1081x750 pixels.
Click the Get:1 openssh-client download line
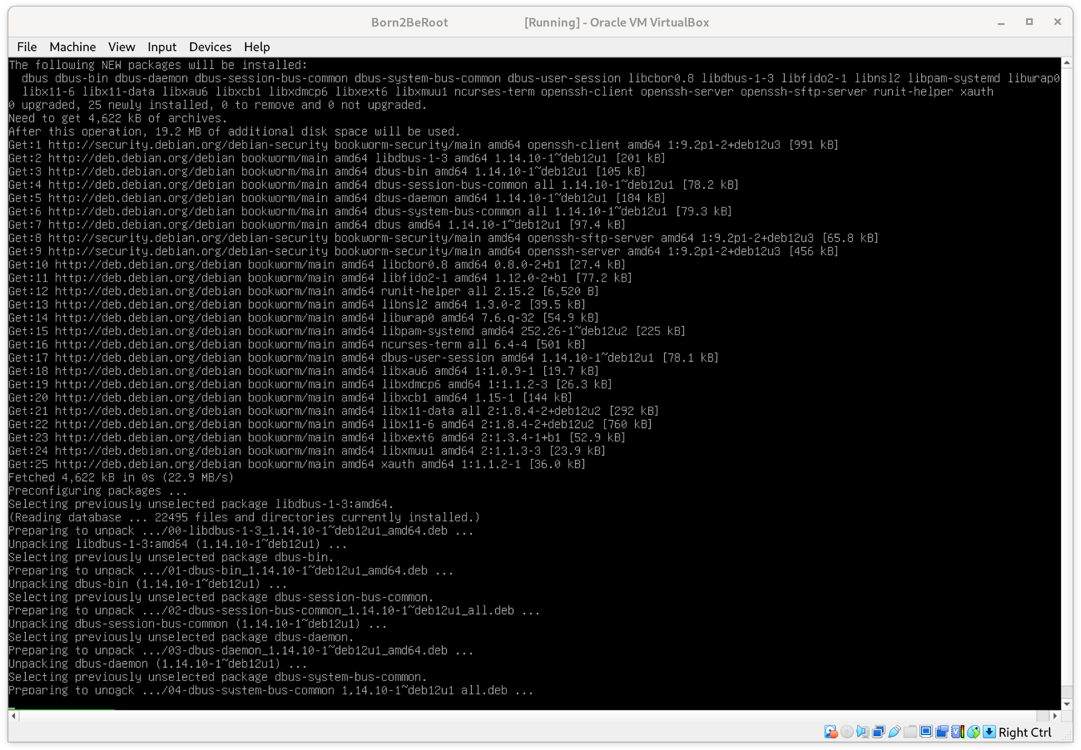pos(423,145)
